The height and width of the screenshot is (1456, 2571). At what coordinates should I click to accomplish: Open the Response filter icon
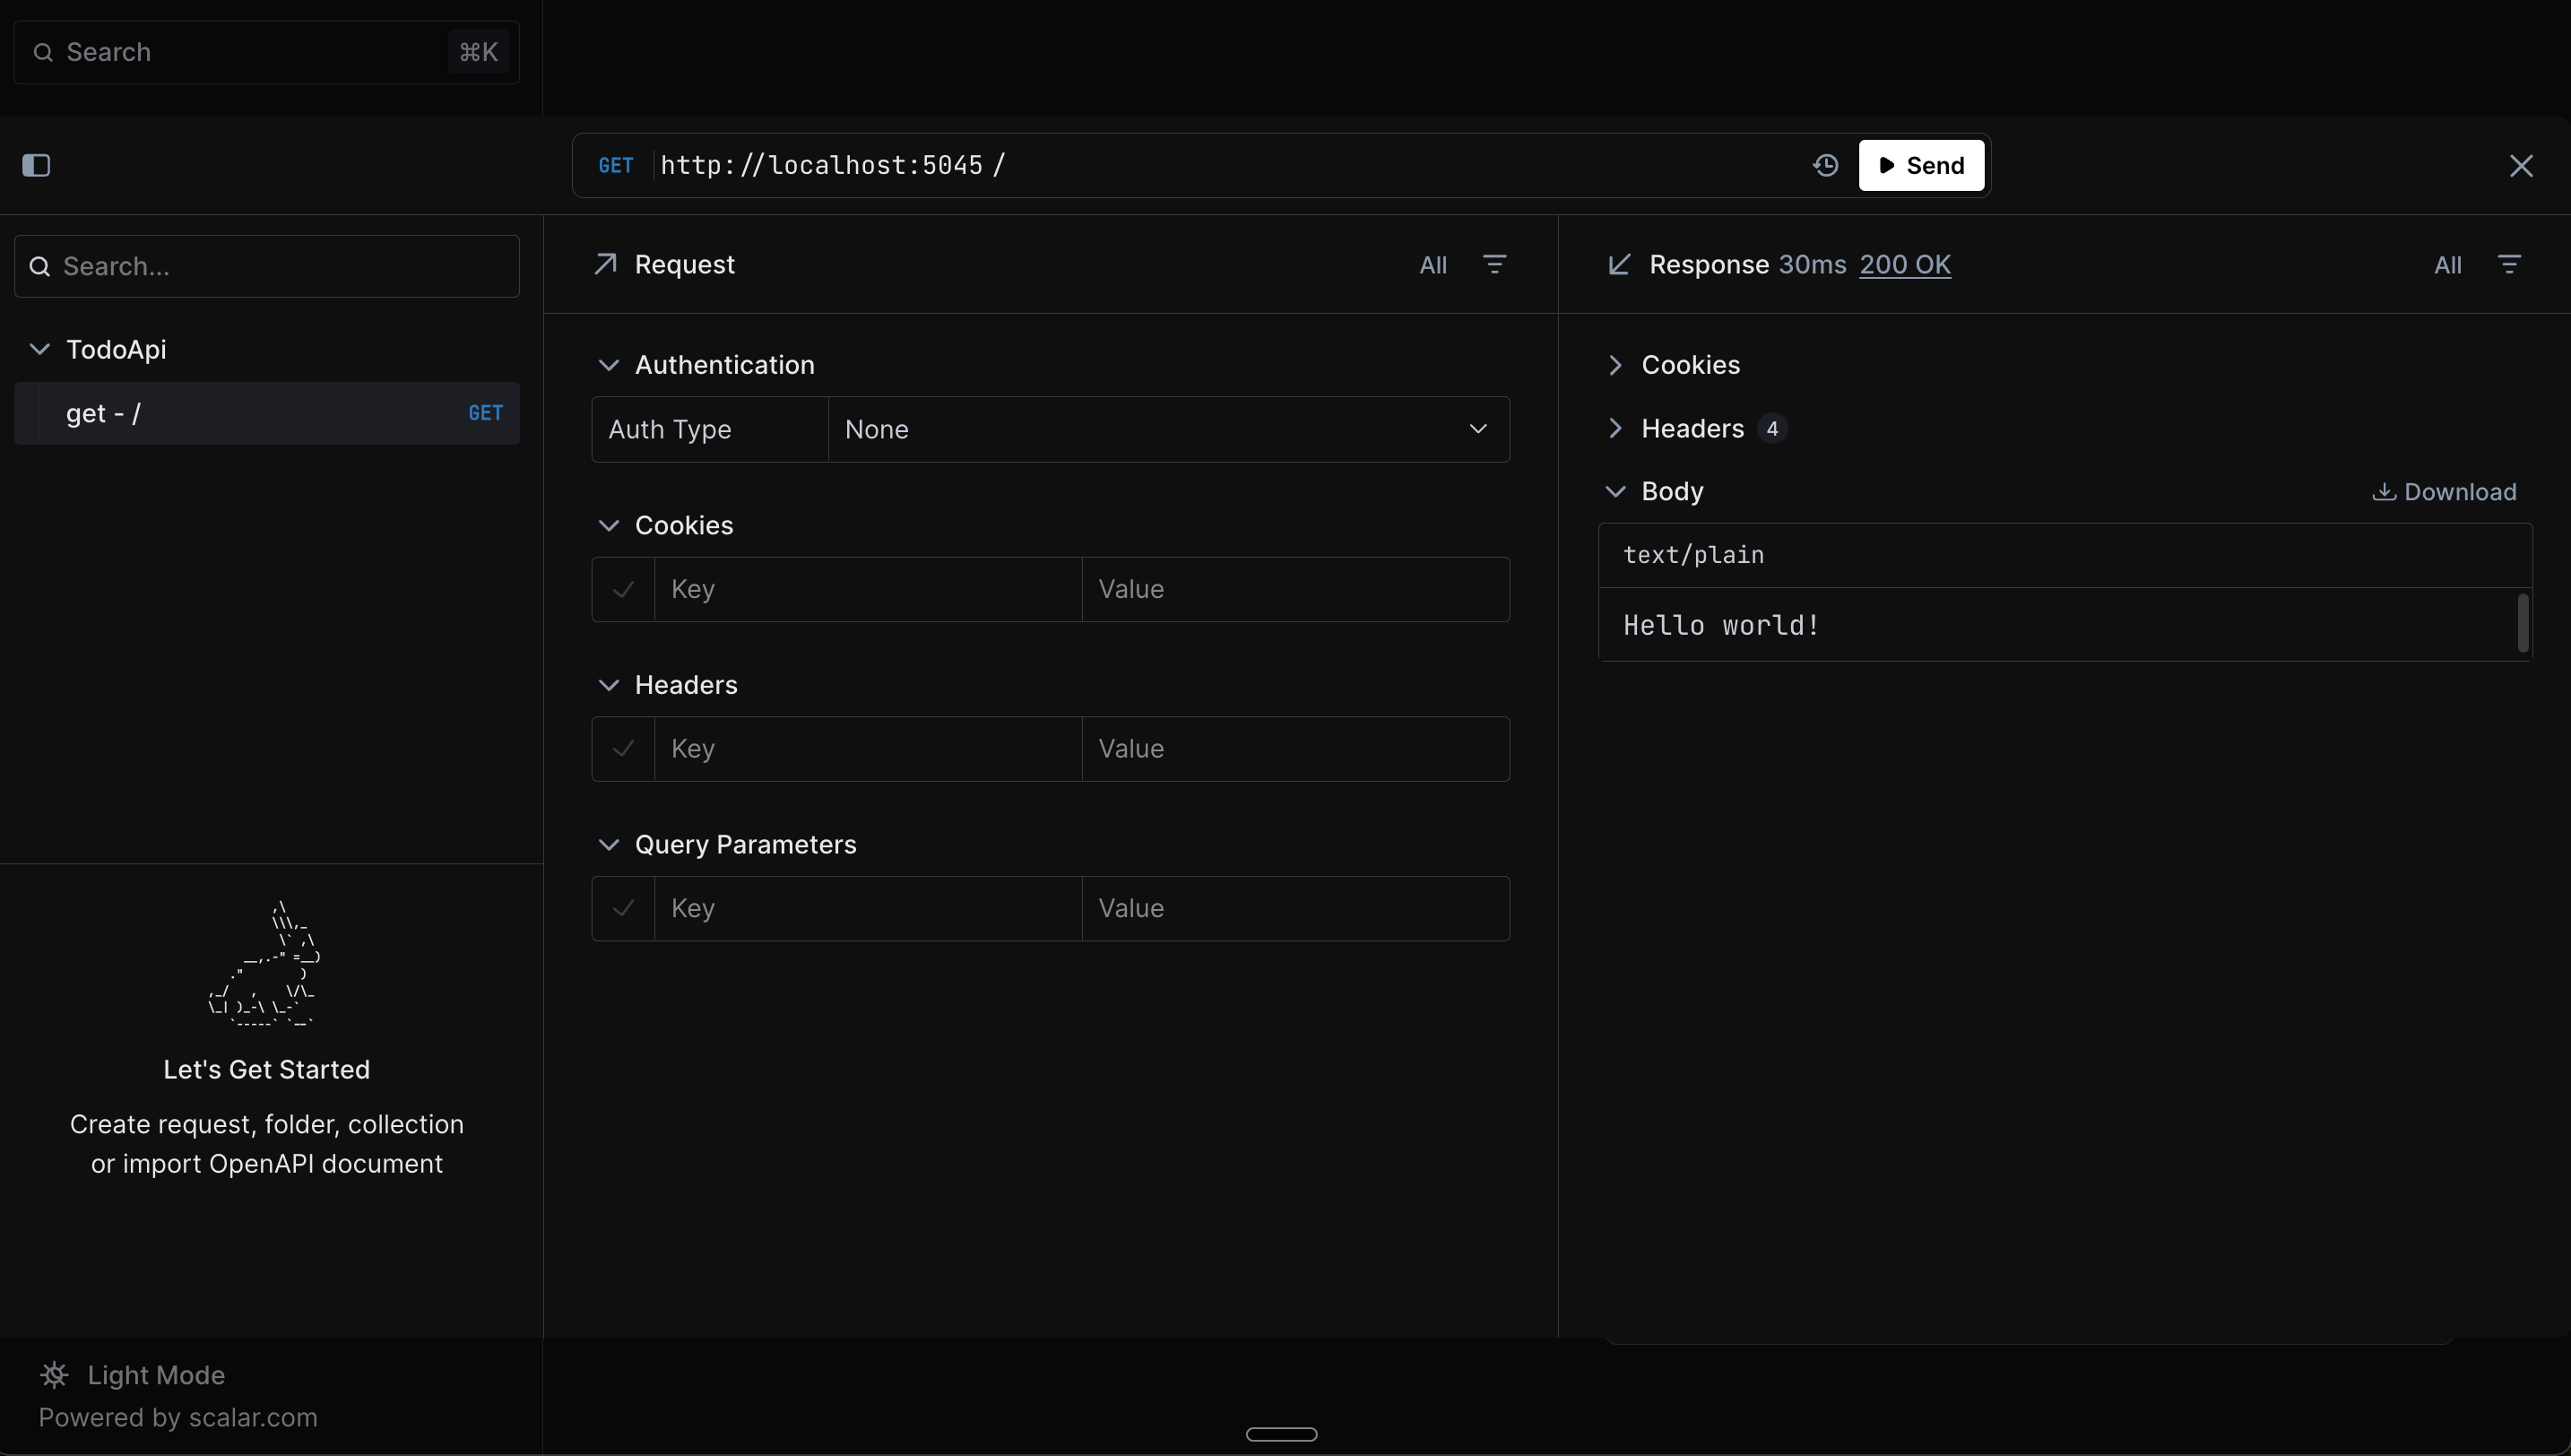coord(2510,264)
